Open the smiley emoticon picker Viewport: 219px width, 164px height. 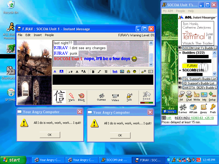click(134, 72)
